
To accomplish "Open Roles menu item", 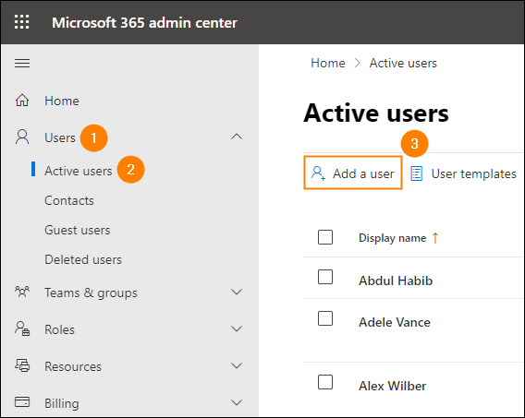I will (x=59, y=329).
